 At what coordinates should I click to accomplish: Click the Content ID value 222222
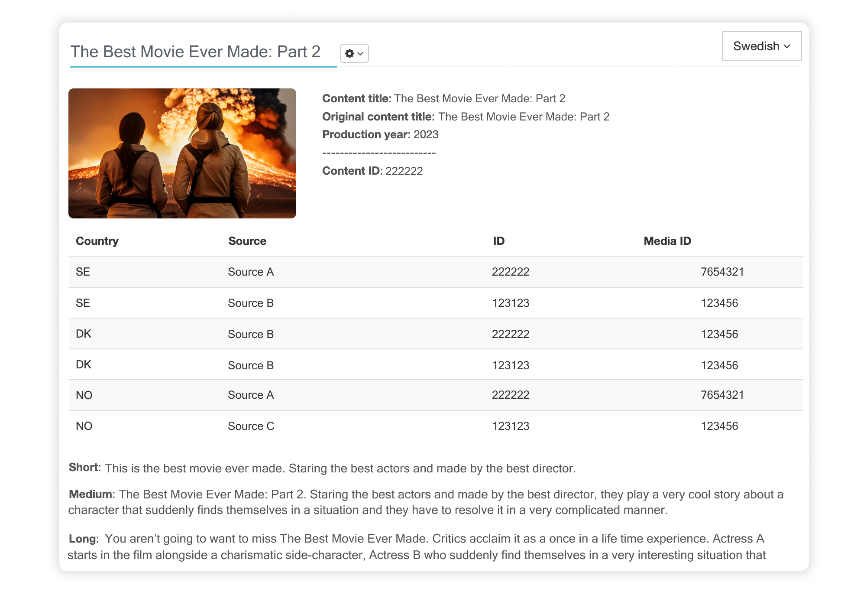pos(404,171)
